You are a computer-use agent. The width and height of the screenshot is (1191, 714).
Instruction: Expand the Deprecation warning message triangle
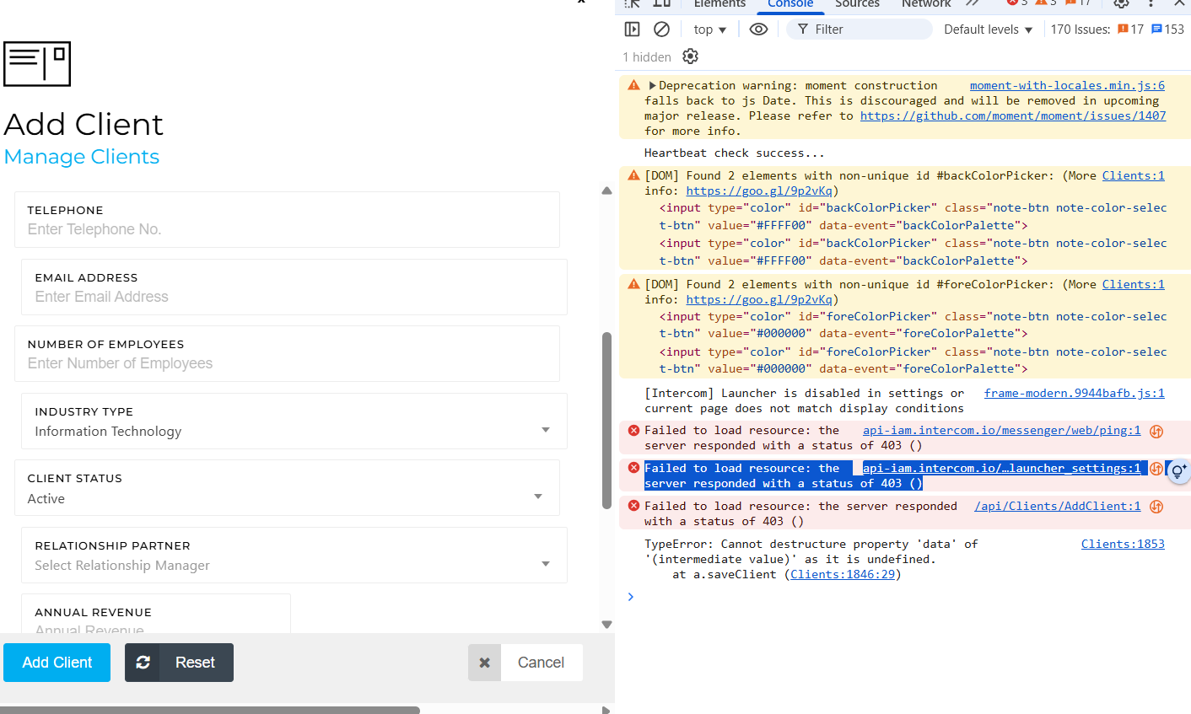point(652,86)
